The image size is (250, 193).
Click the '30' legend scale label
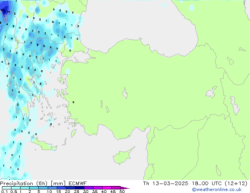click(86, 191)
